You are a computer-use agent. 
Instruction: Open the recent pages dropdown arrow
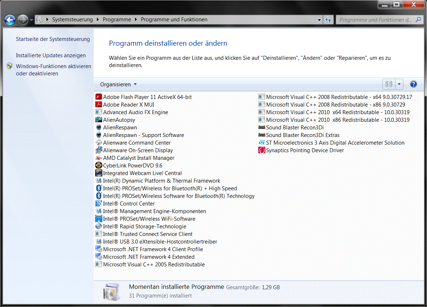(x=31, y=20)
